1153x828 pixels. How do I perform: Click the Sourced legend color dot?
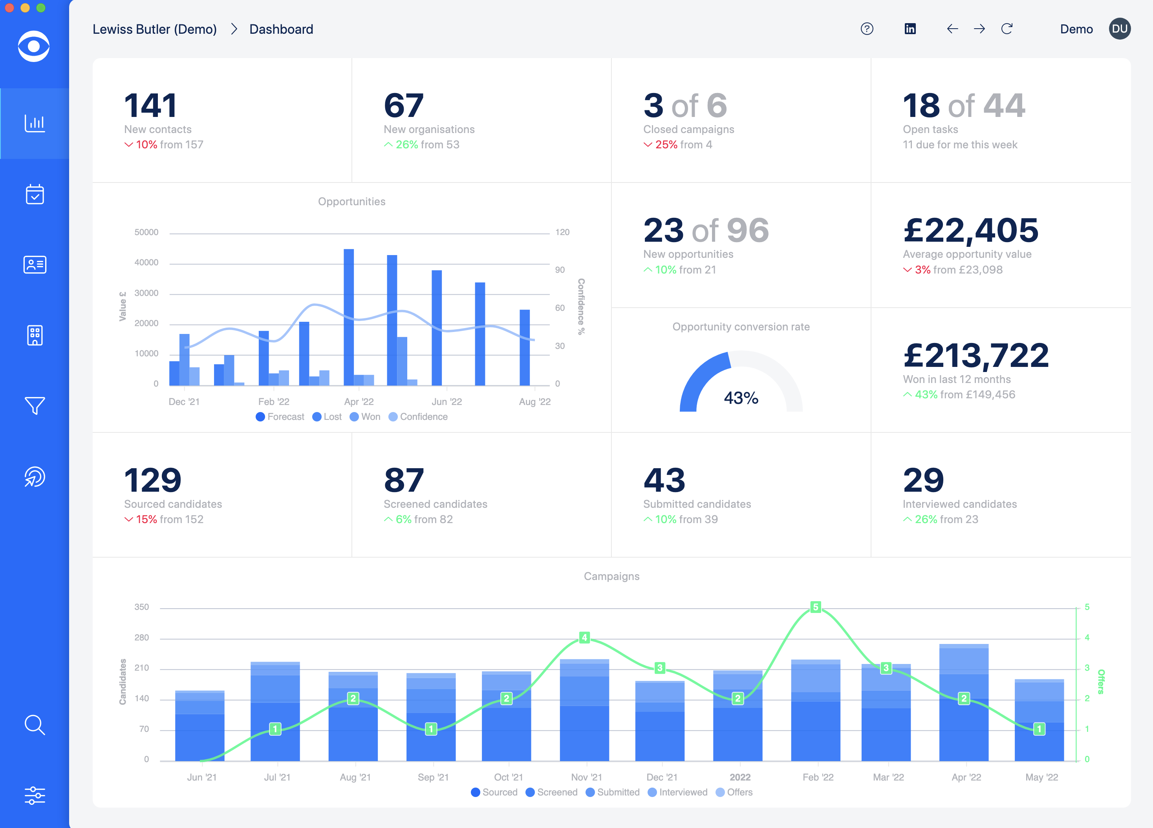click(475, 792)
